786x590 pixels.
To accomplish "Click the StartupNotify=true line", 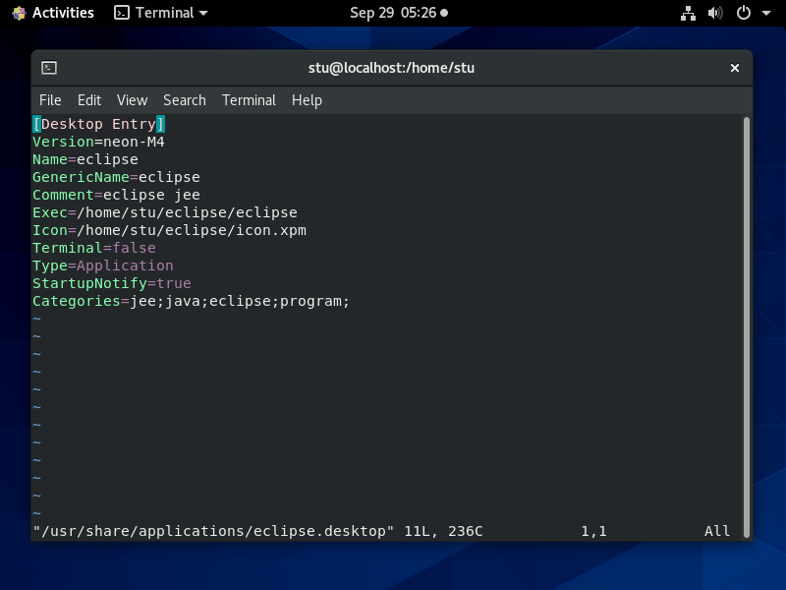I will [x=112, y=283].
